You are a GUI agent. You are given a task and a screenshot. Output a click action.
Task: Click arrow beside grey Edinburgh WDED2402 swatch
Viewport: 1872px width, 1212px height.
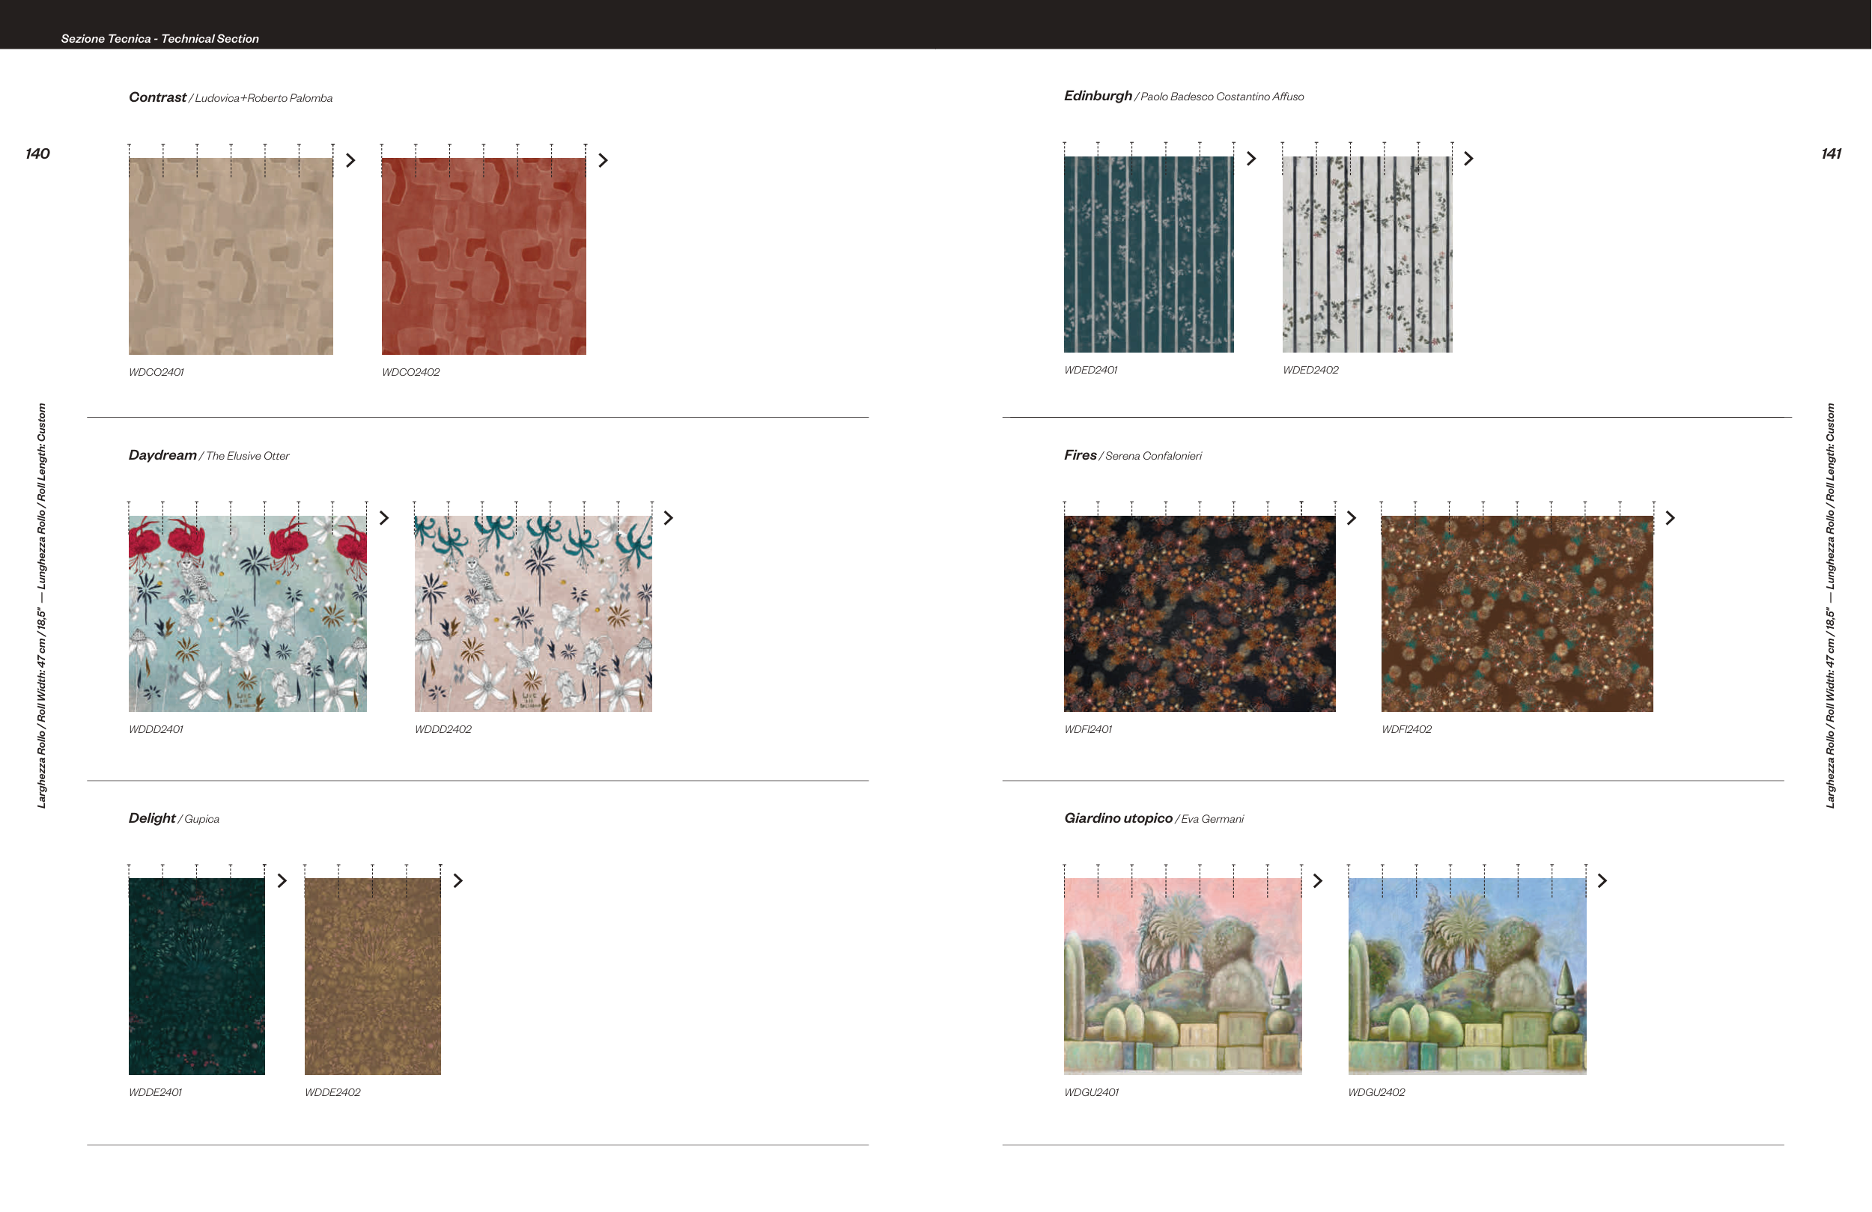pos(1468,159)
